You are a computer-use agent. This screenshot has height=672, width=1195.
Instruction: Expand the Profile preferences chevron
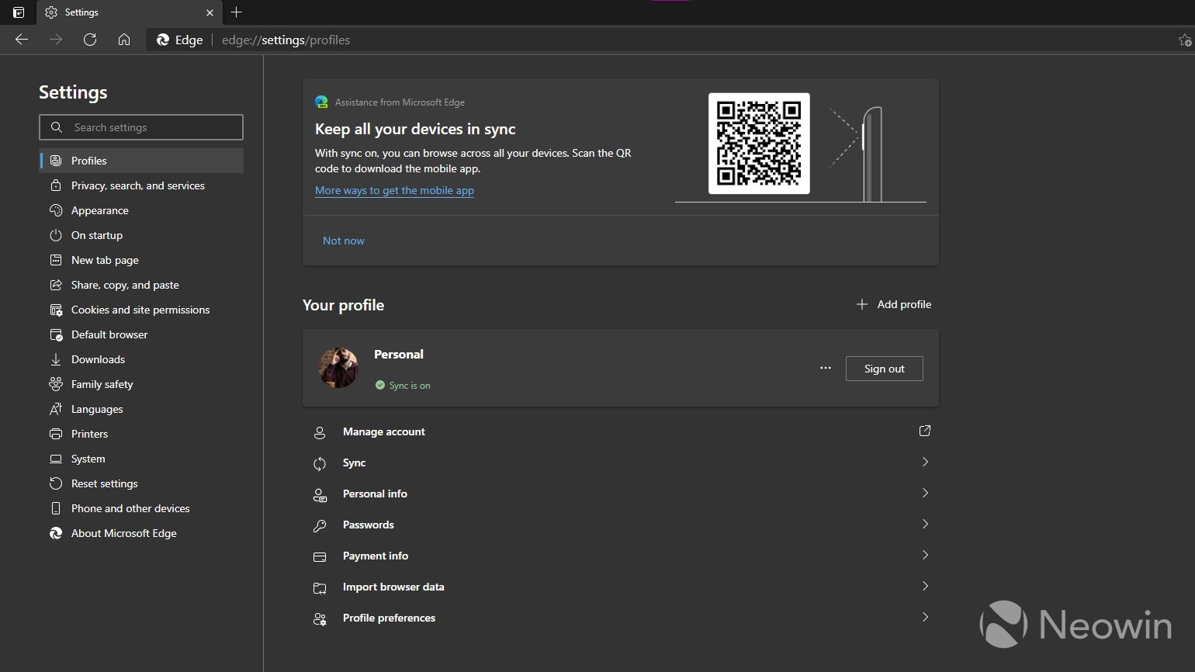(924, 618)
